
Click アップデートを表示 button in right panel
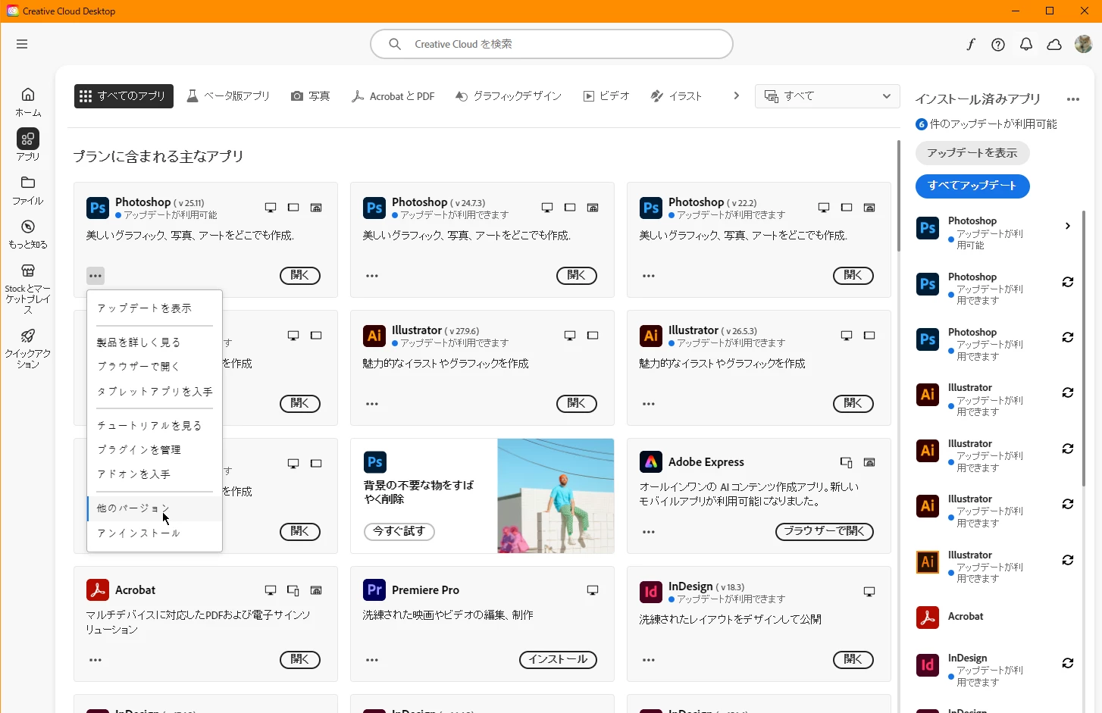click(x=972, y=153)
